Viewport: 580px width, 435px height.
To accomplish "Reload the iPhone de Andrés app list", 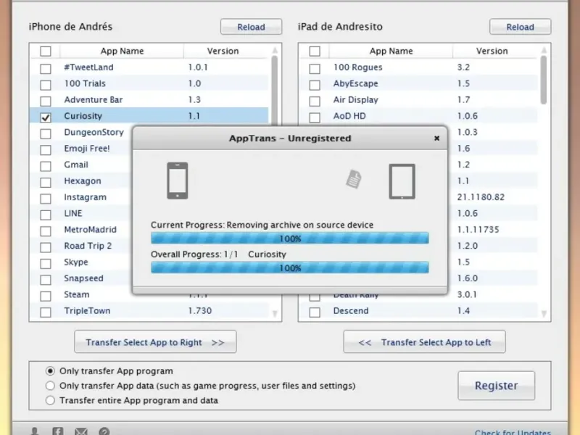I will point(251,27).
